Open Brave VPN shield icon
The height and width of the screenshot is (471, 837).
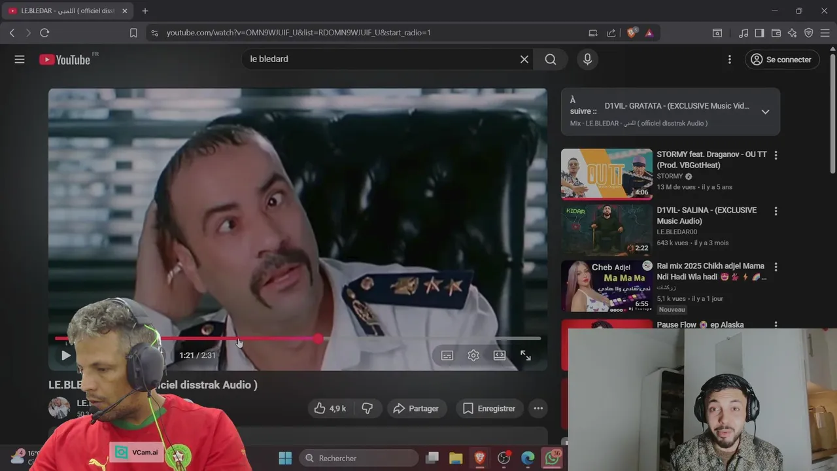[x=808, y=33]
